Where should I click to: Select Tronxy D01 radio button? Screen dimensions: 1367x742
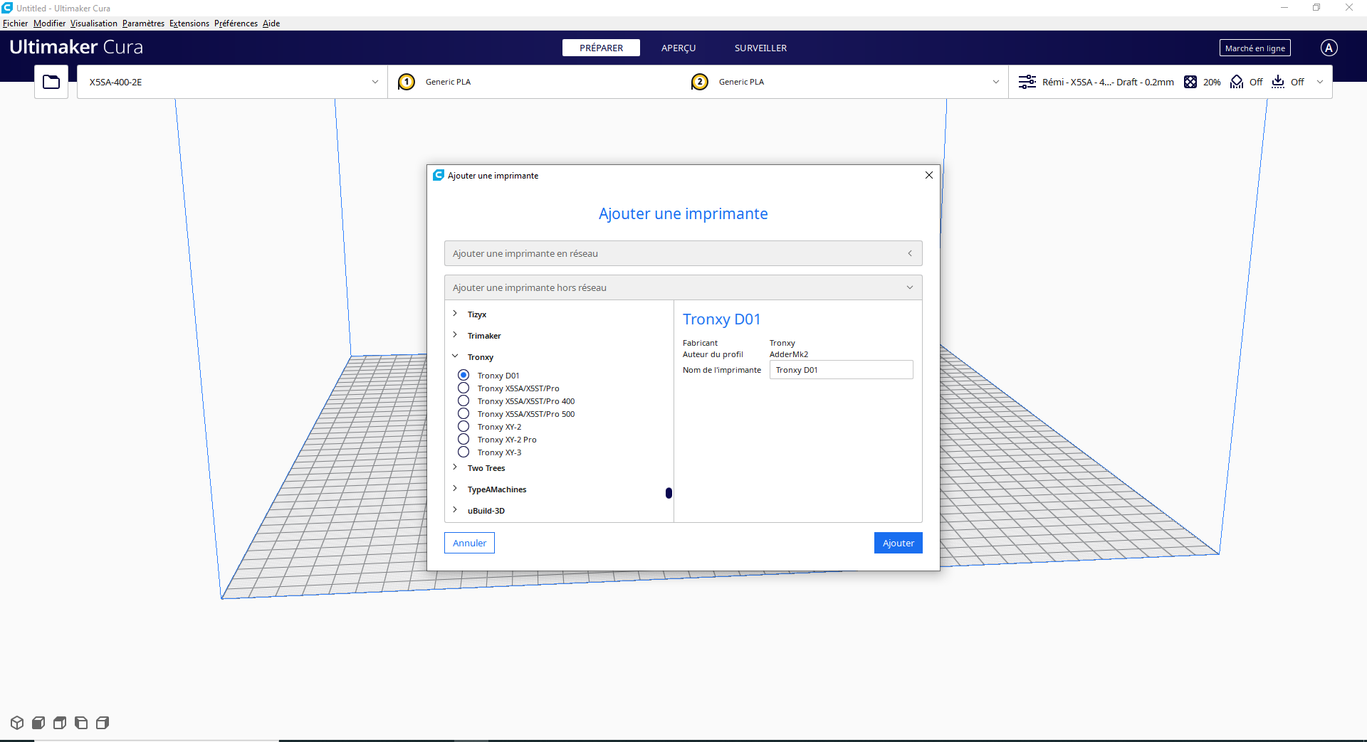coord(463,375)
